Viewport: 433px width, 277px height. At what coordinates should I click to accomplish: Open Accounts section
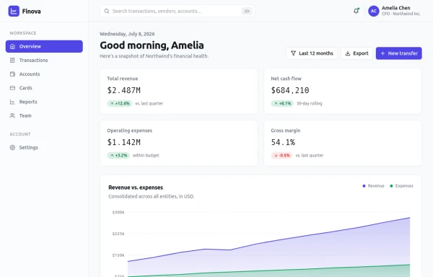(44, 74)
